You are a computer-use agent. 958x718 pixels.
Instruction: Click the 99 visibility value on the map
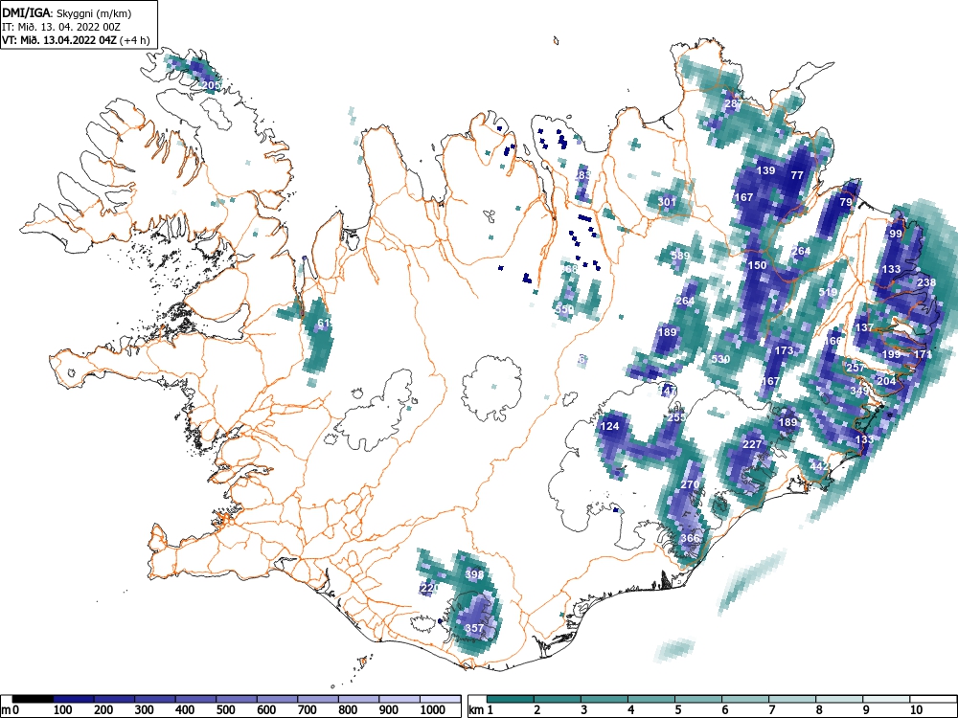896,234
